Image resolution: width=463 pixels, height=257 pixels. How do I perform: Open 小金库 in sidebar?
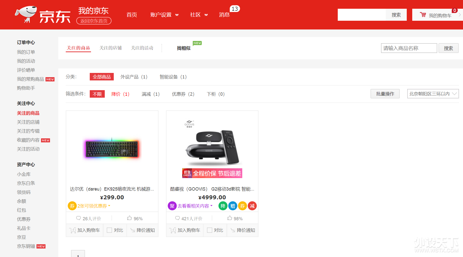(24, 174)
